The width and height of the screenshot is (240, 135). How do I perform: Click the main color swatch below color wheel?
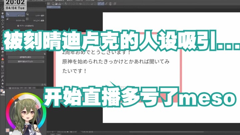tap(7, 130)
